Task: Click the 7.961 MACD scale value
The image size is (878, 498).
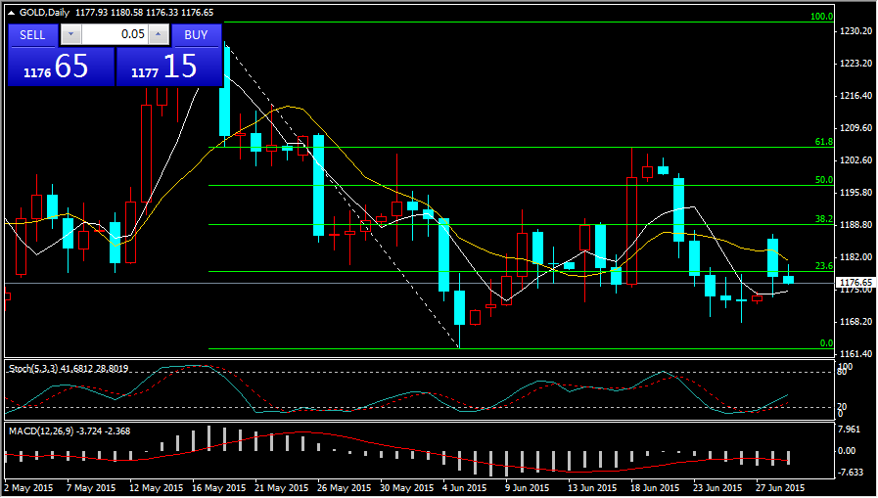Action: pyautogui.click(x=849, y=430)
